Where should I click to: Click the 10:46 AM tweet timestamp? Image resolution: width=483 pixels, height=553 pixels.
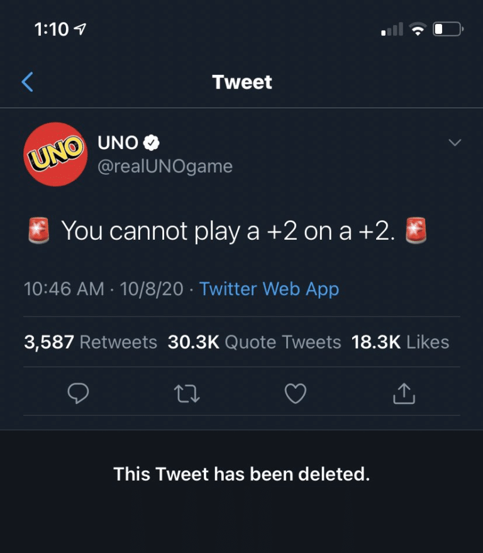tap(64, 289)
